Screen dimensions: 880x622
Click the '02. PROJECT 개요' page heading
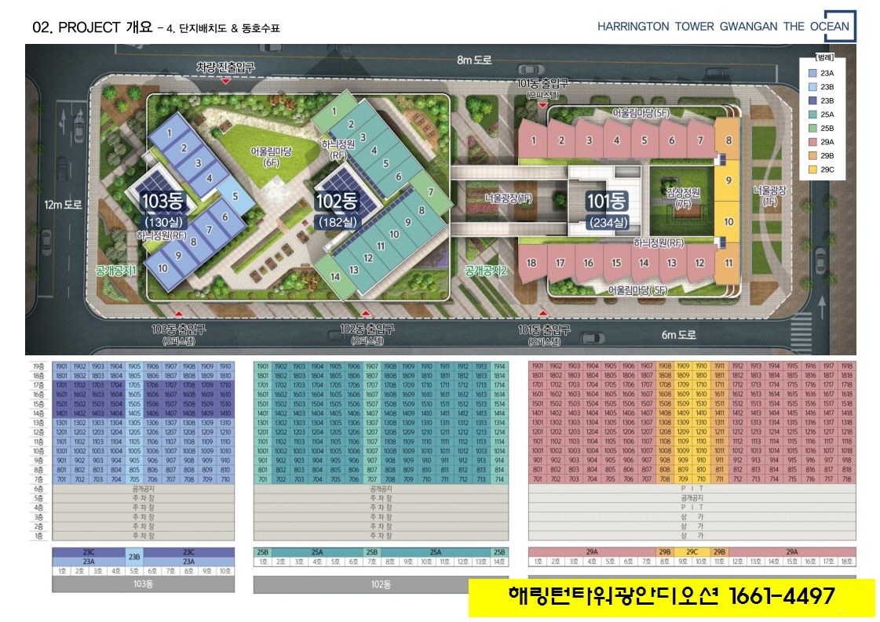click(x=92, y=27)
